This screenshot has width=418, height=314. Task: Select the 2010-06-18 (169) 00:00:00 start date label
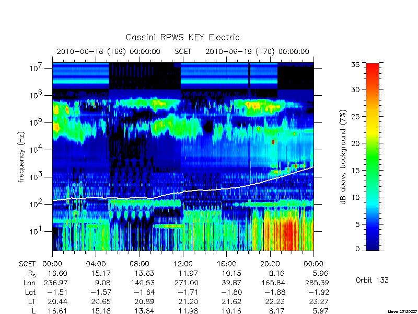109,51
